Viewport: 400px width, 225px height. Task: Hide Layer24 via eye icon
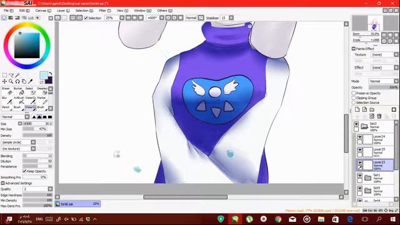tap(360, 137)
